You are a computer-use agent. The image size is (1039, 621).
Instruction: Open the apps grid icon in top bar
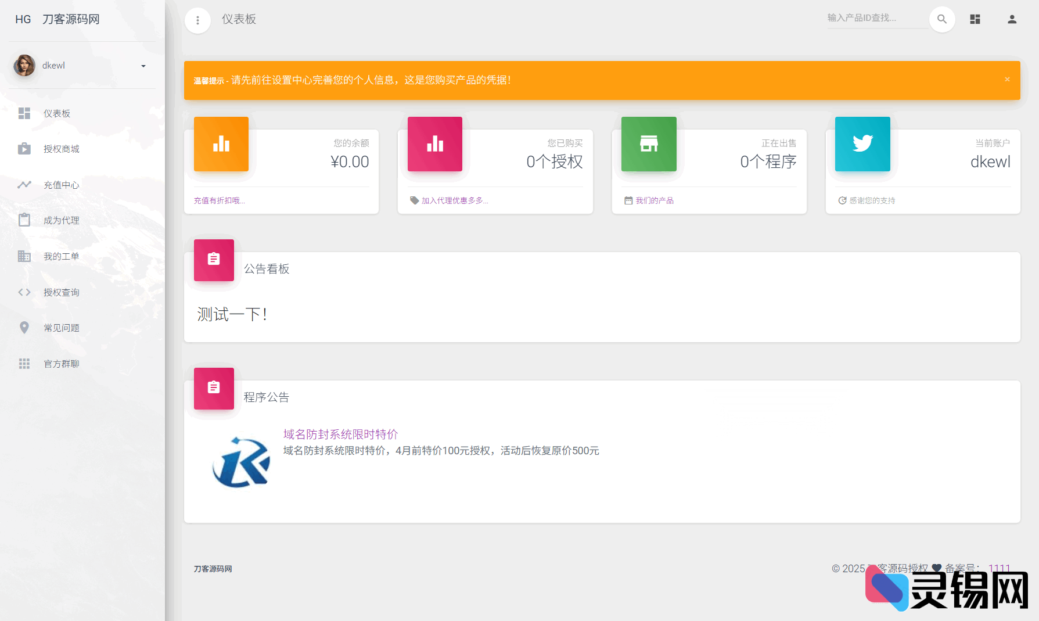tap(975, 19)
